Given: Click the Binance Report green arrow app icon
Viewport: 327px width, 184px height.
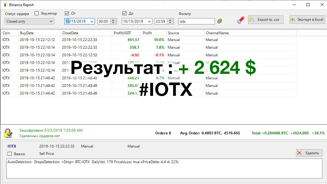Looking at the screenshot, I should coord(5,5).
